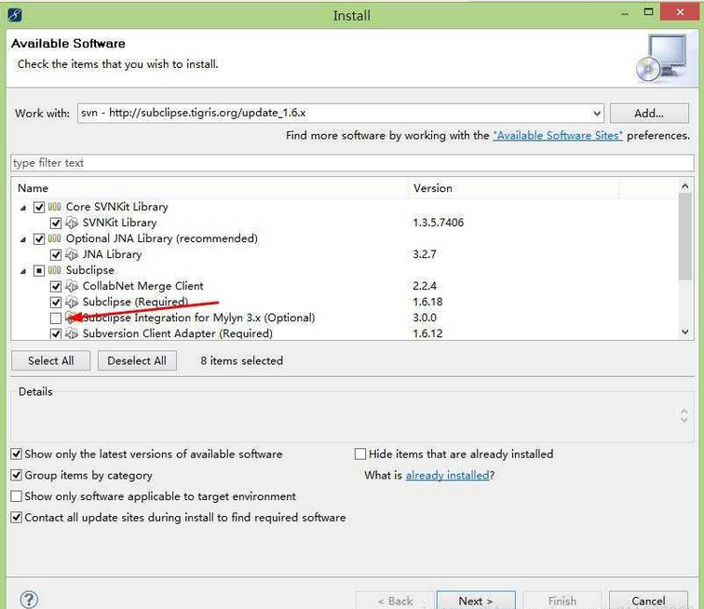Select Subversion Client Adapter (Required) row

pos(345,333)
